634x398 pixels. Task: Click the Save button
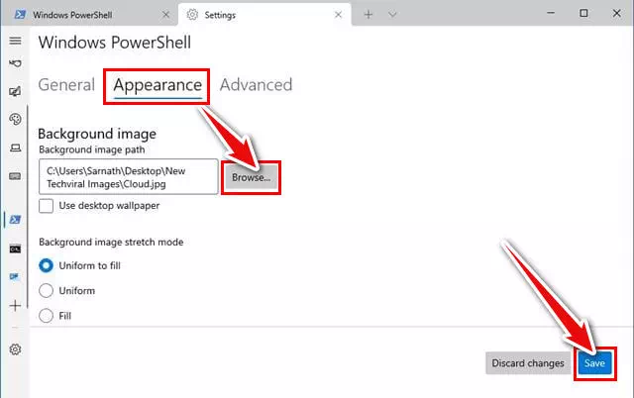tap(594, 362)
